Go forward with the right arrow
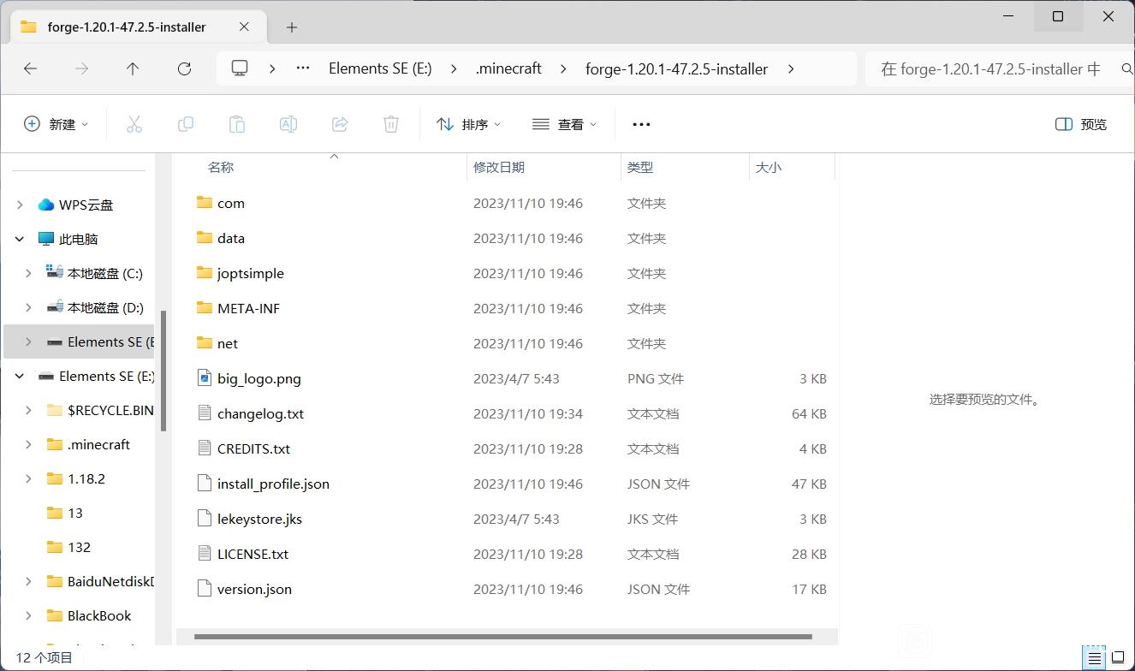The image size is (1135, 671). click(x=82, y=68)
